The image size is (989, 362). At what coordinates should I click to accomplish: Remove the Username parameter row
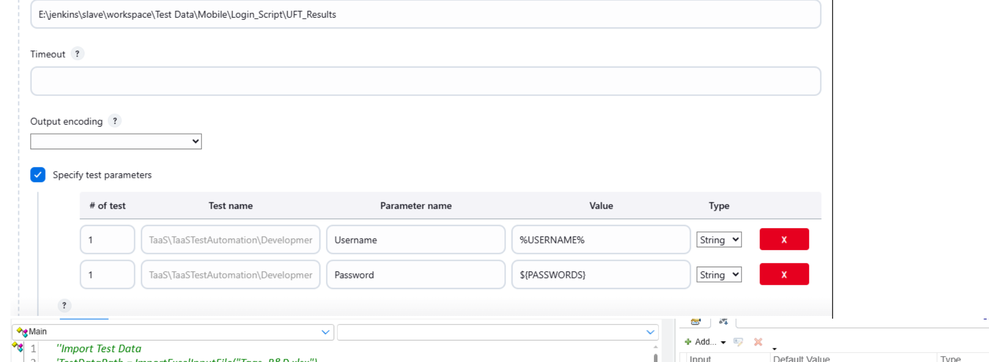click(x=784, y=240)
